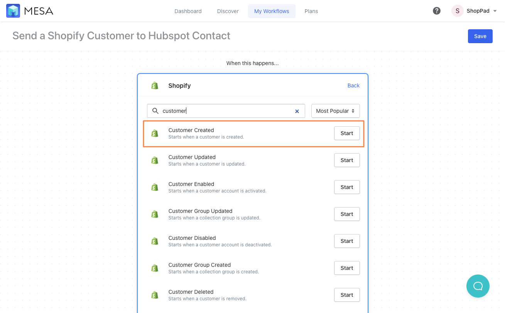
Task: Expand the ShopPad account menu arrow
Action: [x=495, y=11]
